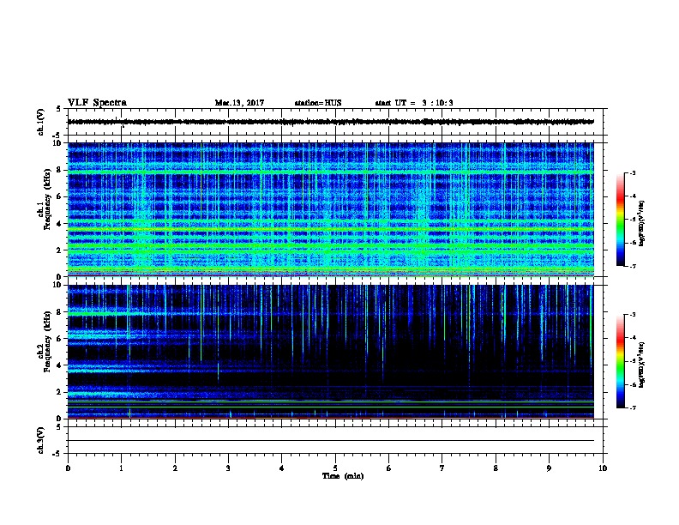Click the ch.1 "Frequency (kHz)" axis label
This screenshot has height=525, width=679.
click(47, 200)
